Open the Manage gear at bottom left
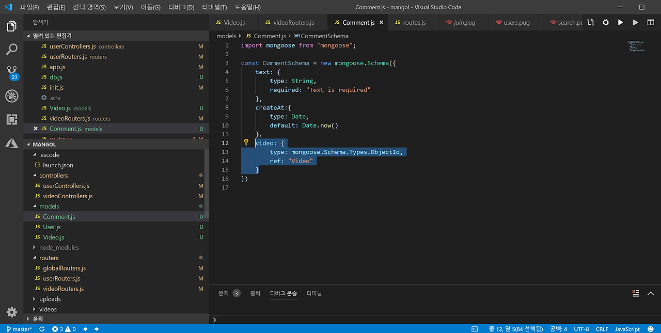The height and width of the screenshot is (333, 661). pyautogui.click(x=11, y=312)
